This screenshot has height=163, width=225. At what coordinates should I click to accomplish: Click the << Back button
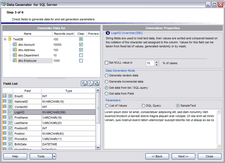pos(157,156)
